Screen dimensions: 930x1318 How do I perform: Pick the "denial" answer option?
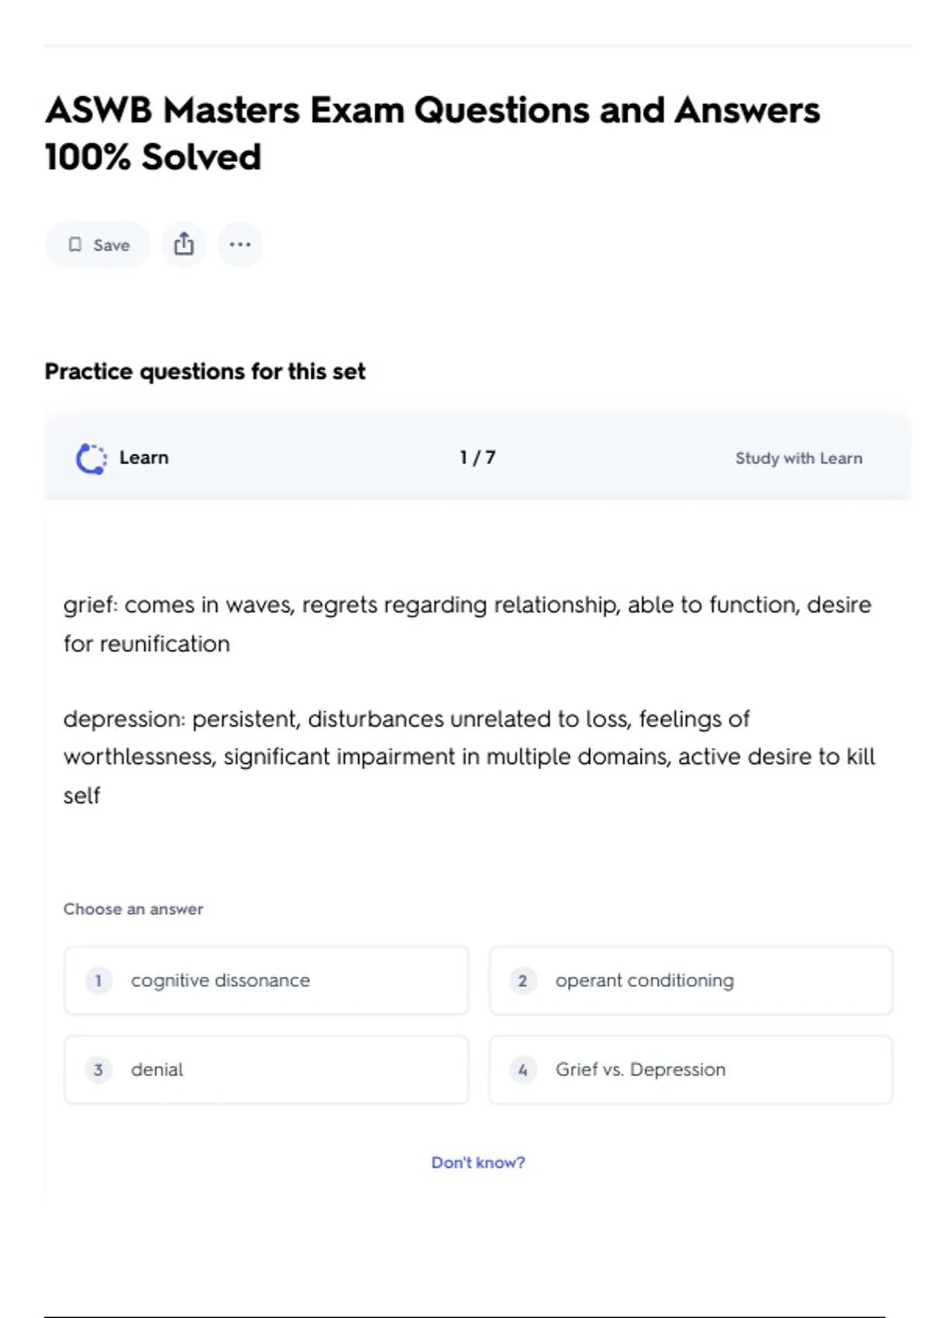point(157,1070)
